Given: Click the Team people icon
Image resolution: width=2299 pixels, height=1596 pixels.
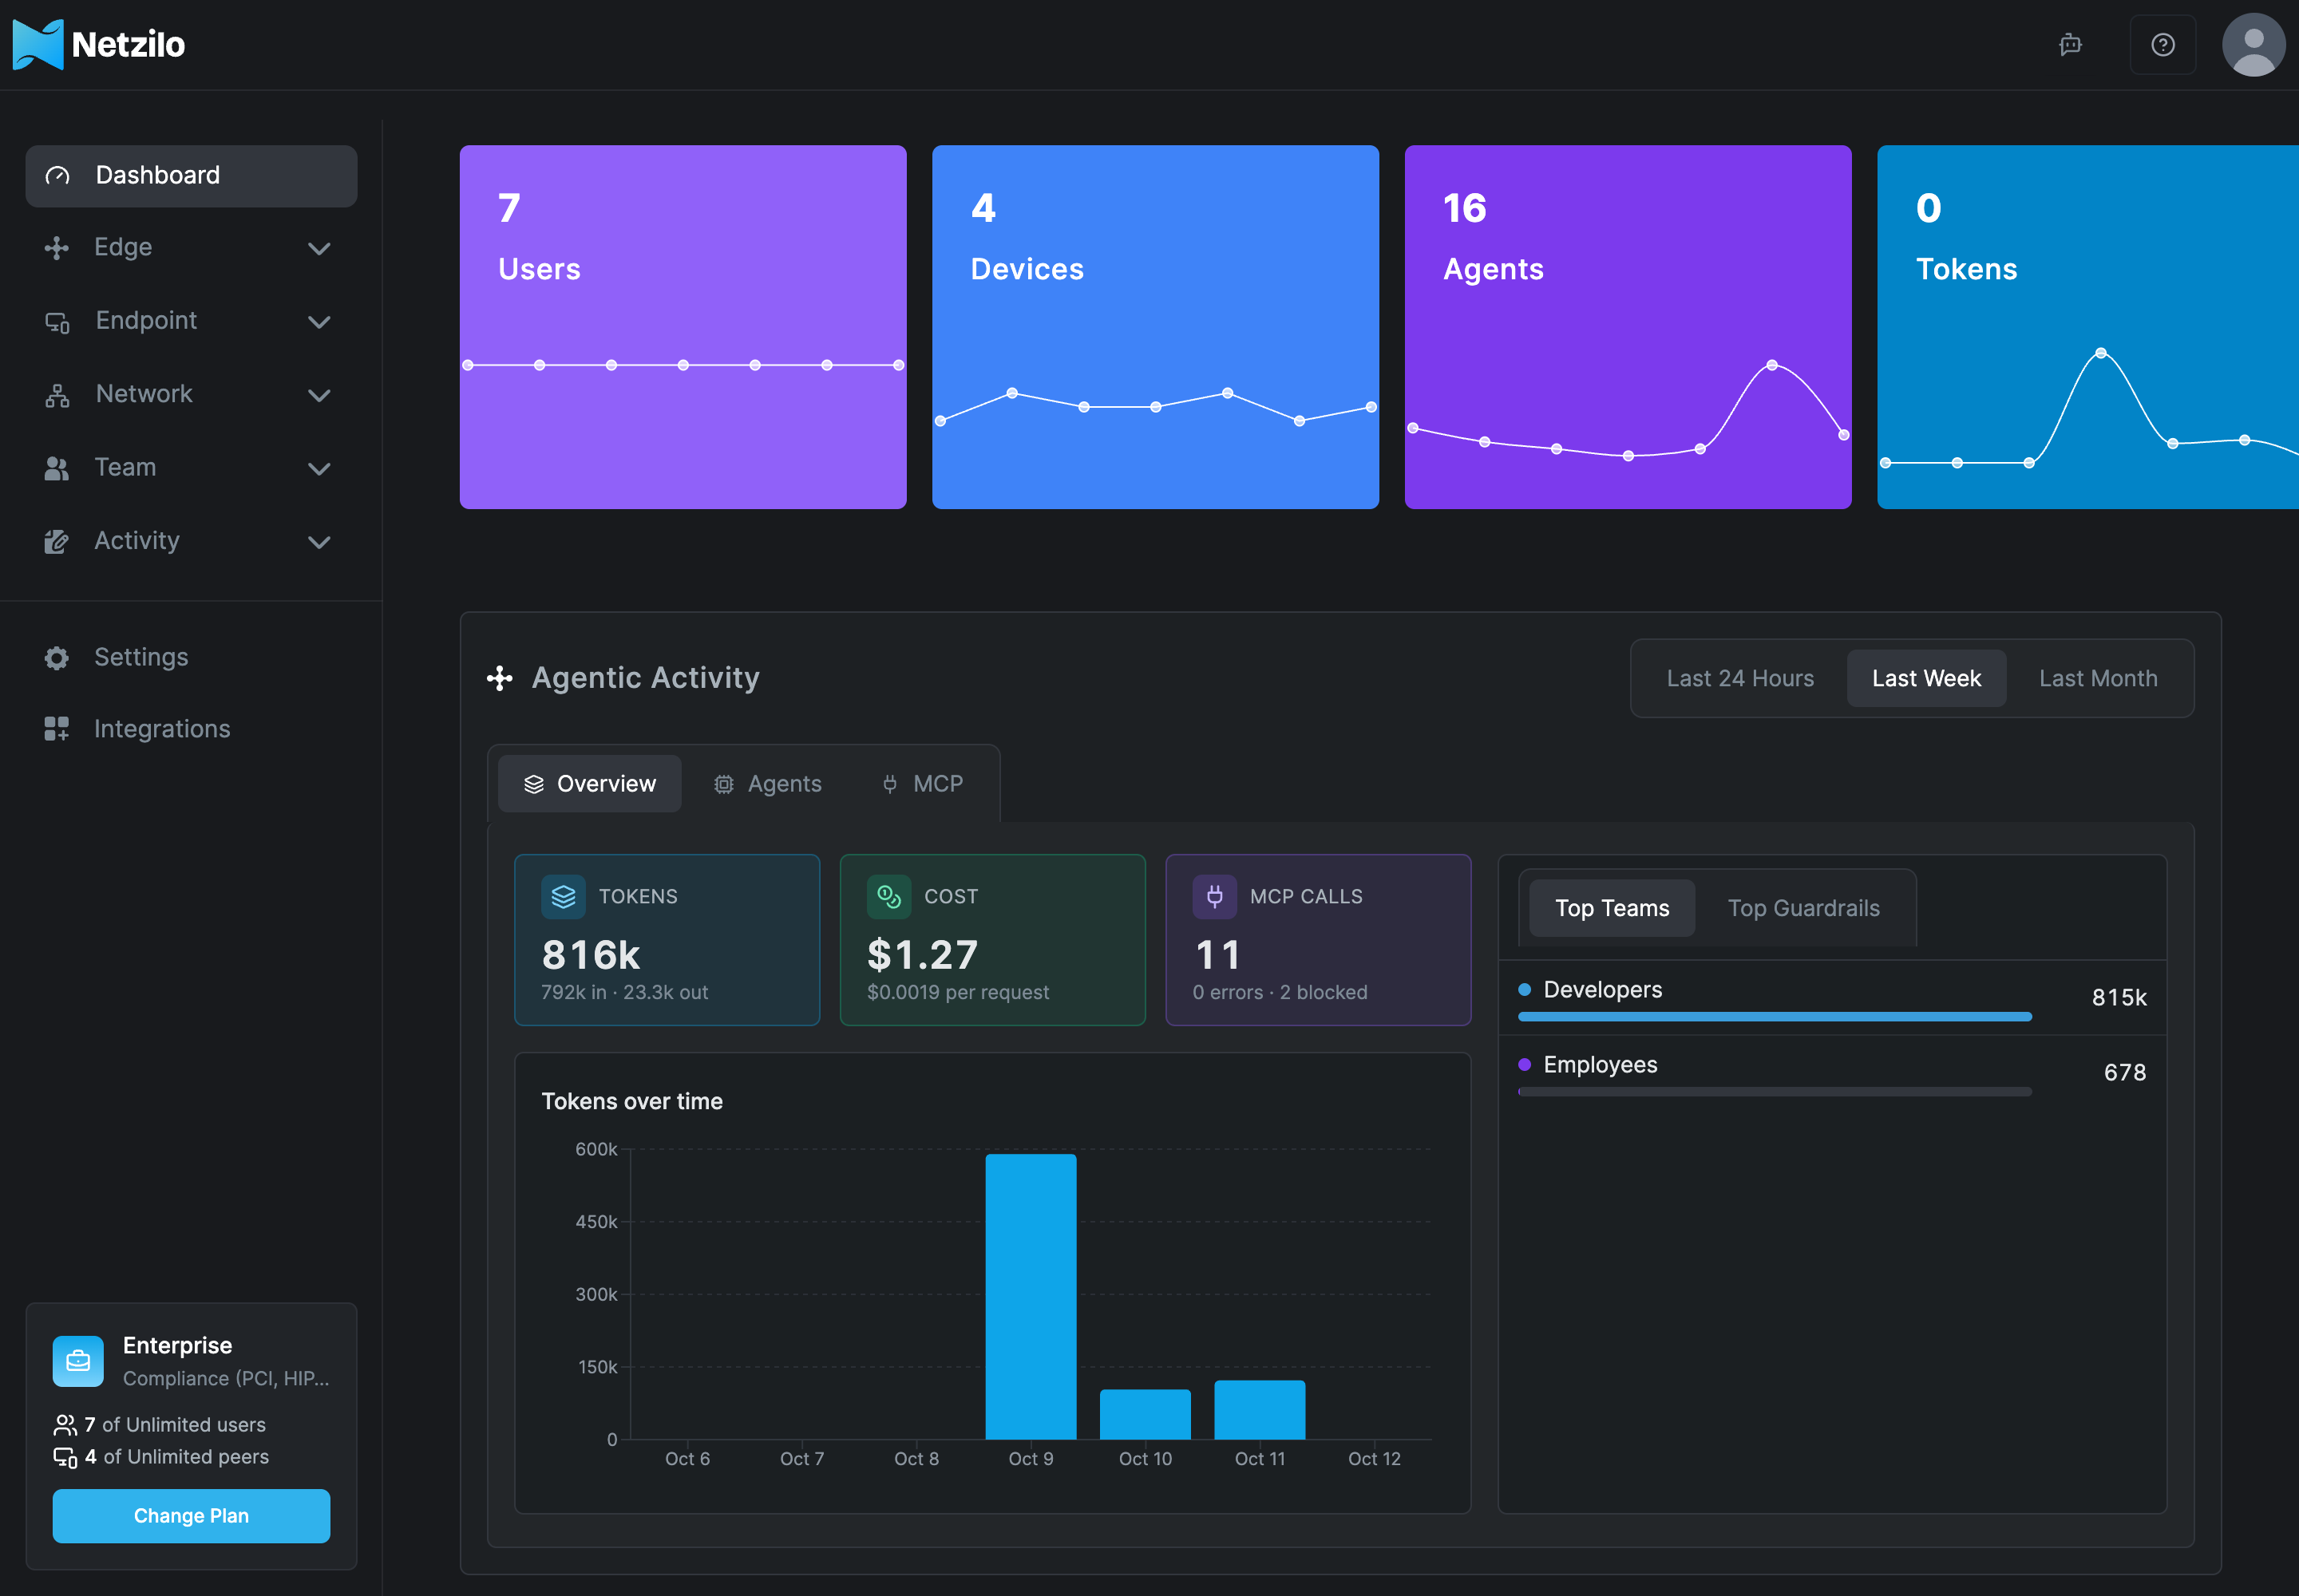Looking at the screenshot, I should point(57,468).
